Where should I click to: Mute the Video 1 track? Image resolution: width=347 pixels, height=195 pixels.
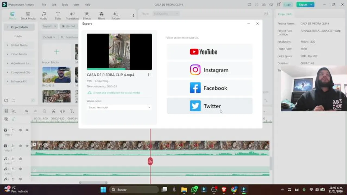pyautogui.click(x=20, y=146)
